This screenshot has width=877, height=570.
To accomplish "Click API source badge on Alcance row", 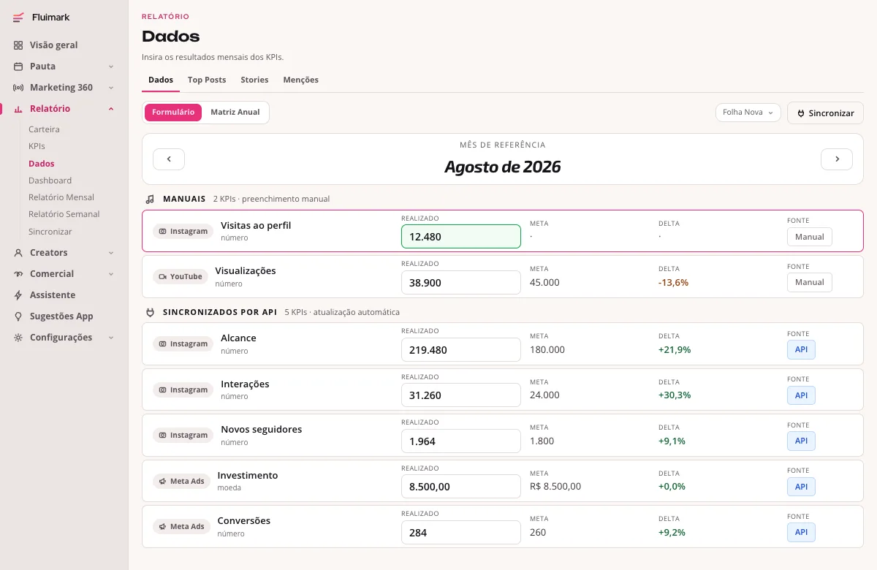I will (801, 349).
